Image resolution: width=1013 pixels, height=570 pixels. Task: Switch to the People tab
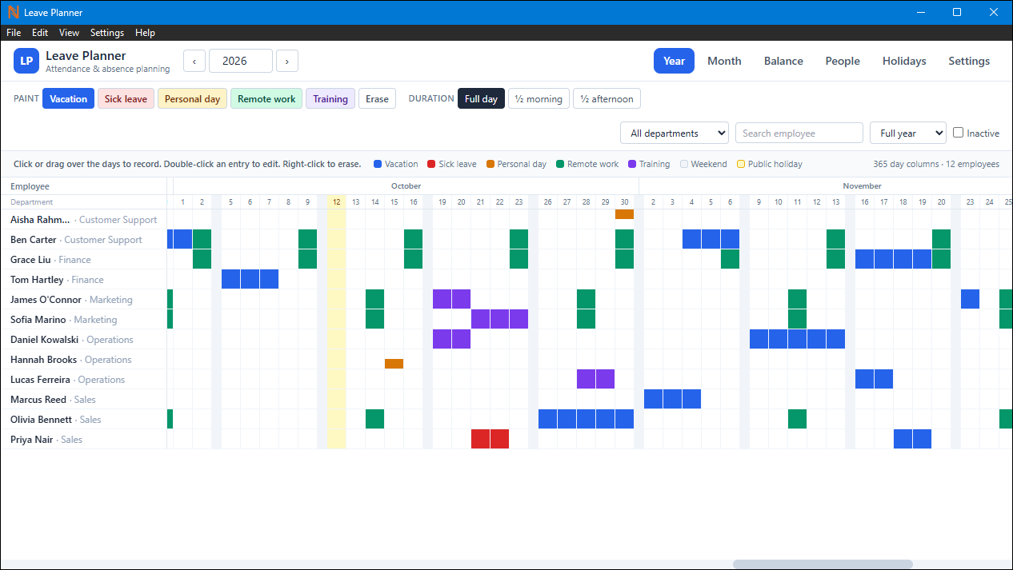coord(843,61)
